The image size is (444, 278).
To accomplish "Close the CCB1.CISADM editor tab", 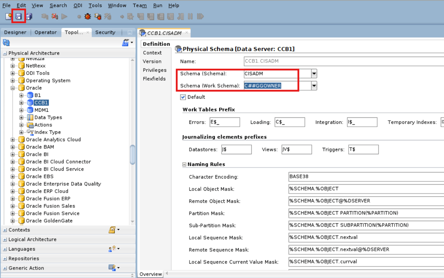I will pos(187,32).
